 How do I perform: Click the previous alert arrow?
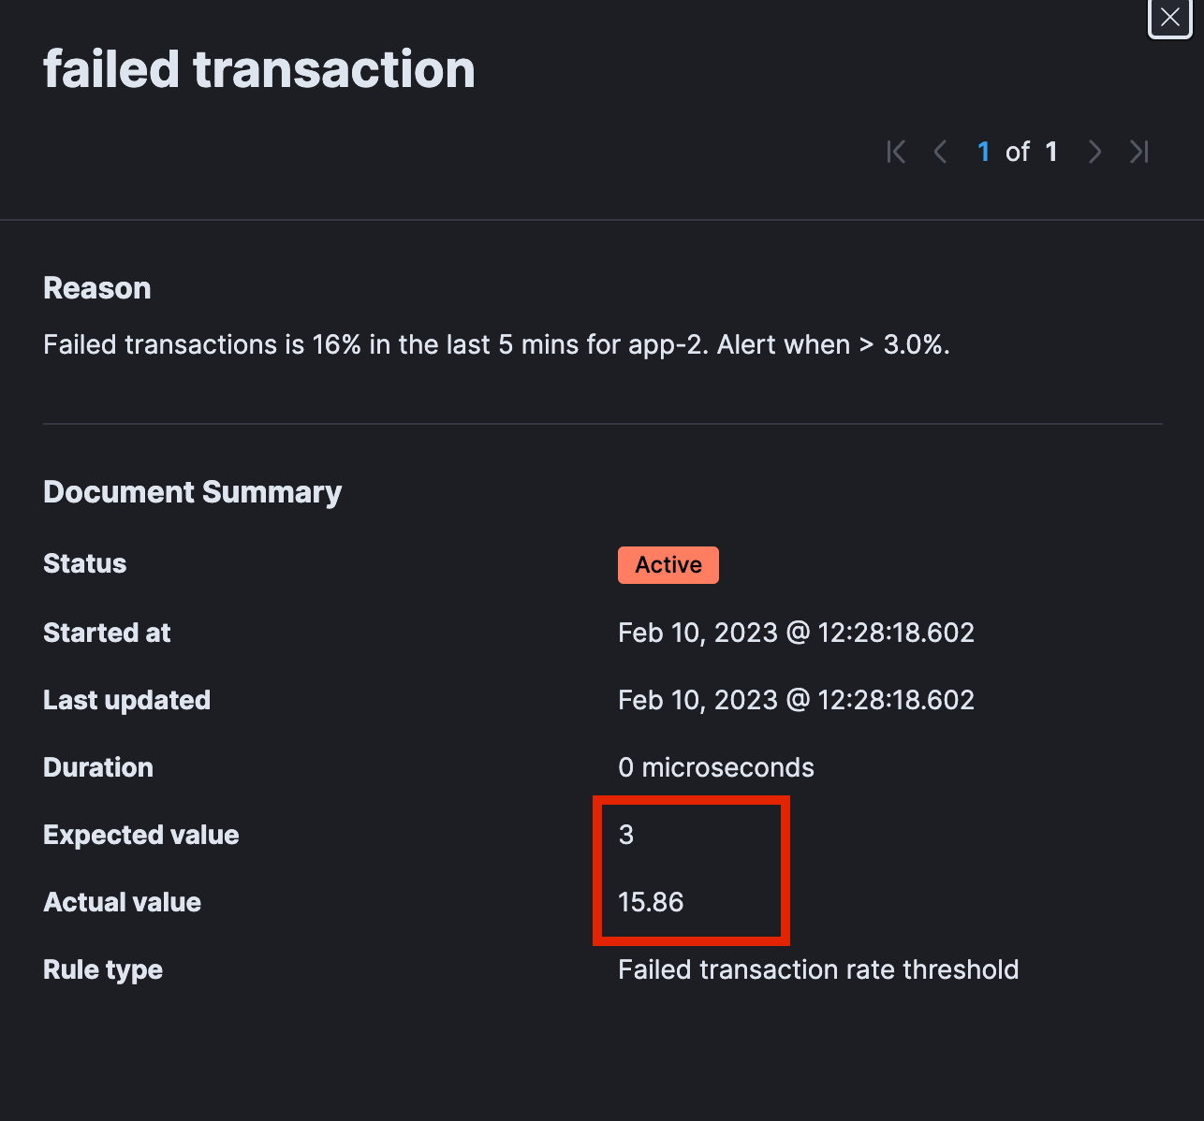click(940, 151)
